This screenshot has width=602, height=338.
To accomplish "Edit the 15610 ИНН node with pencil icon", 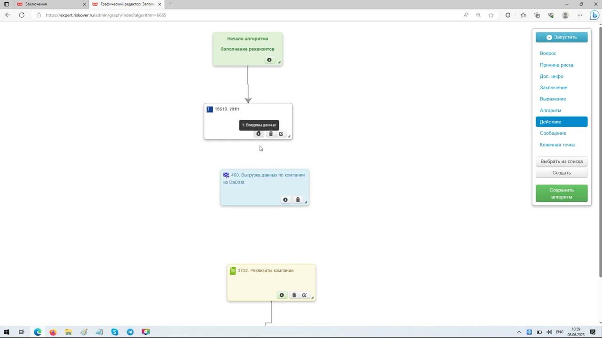I will (281, 134).
